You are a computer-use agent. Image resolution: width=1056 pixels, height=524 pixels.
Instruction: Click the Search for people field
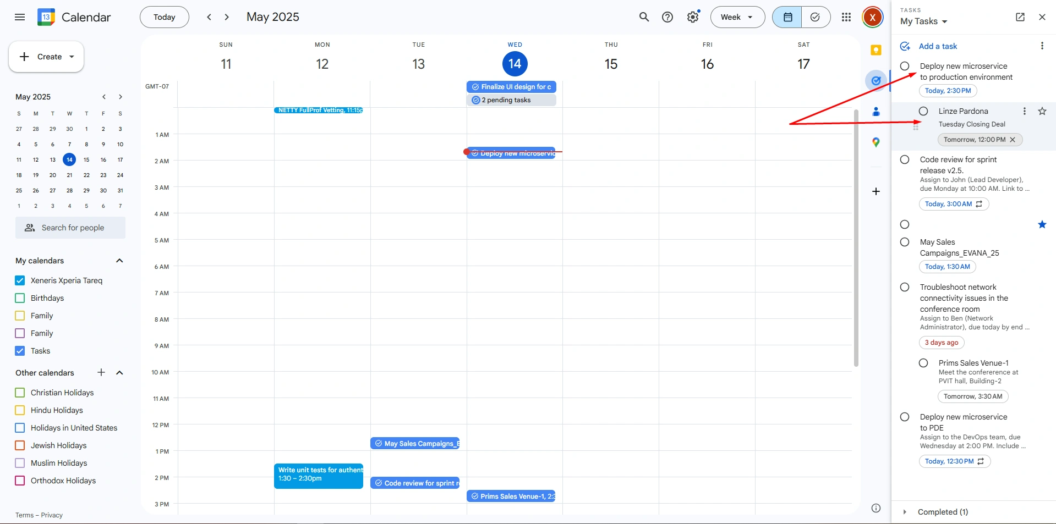point(70,228)
